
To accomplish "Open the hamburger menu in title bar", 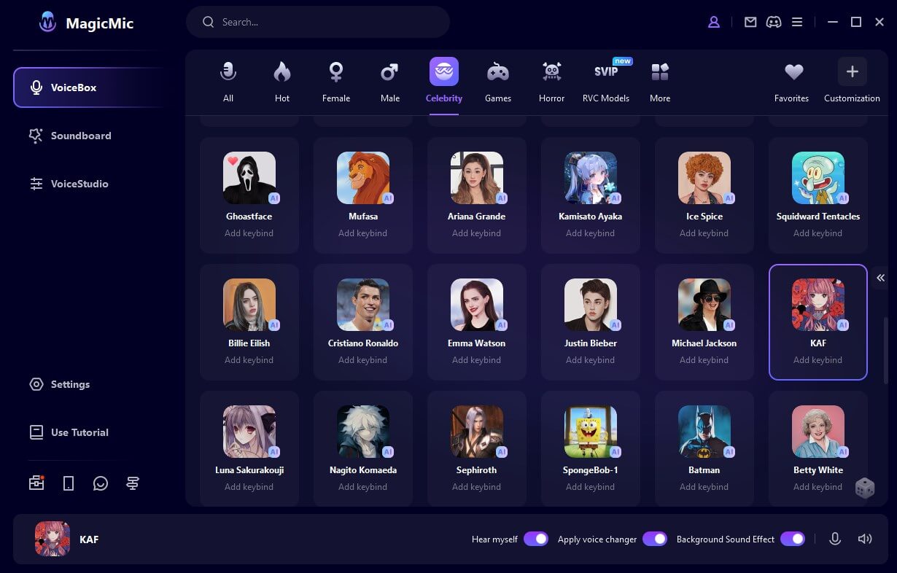I will (x=797, y=22).
